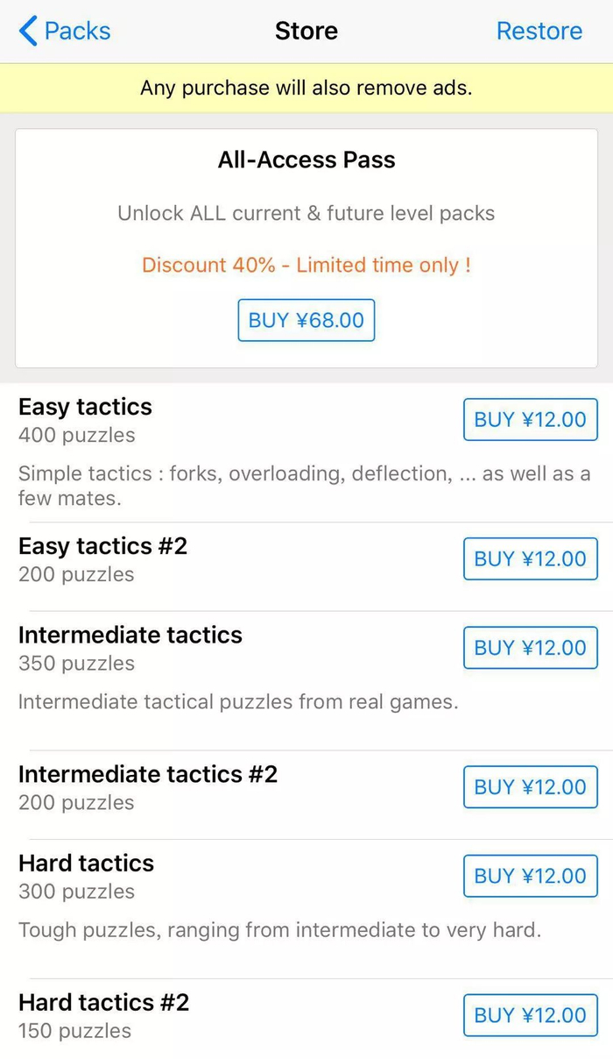Tap the back chevron icon to Packs
The height and width of the screenshot is (1059, 613).
[28, 32]
